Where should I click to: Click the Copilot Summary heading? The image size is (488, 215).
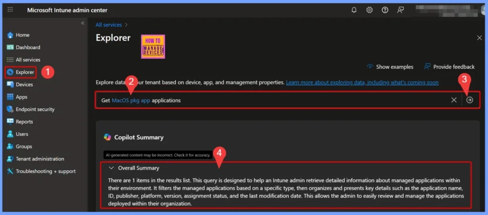(x=139, y=137)
